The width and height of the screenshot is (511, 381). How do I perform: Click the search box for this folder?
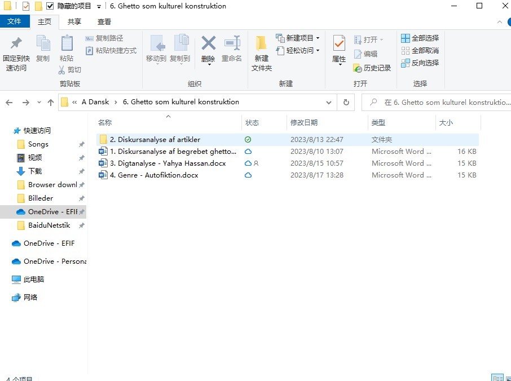coord(437,102)
